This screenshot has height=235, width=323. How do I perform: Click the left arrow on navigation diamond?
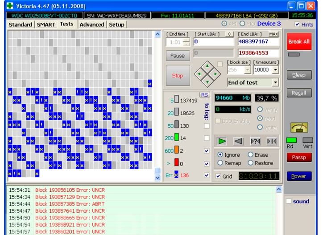click(199, 74)
